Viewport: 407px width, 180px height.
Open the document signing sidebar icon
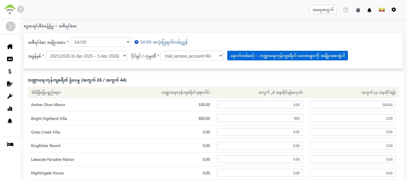click(10, 84)
